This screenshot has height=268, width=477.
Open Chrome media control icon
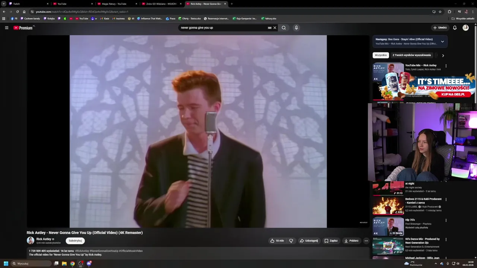(x=459, y=12)
